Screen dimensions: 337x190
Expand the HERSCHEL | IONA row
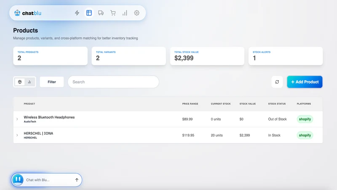click(x=17, y=135)
